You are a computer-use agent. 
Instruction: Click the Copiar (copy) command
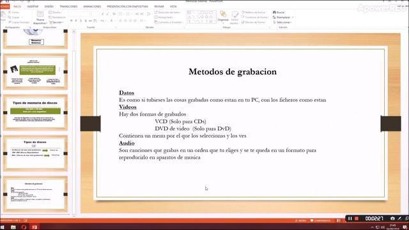[x=14, y=17]
